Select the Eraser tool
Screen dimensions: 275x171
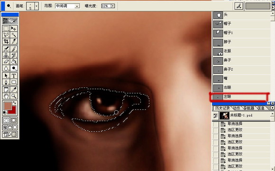point(6,62)
